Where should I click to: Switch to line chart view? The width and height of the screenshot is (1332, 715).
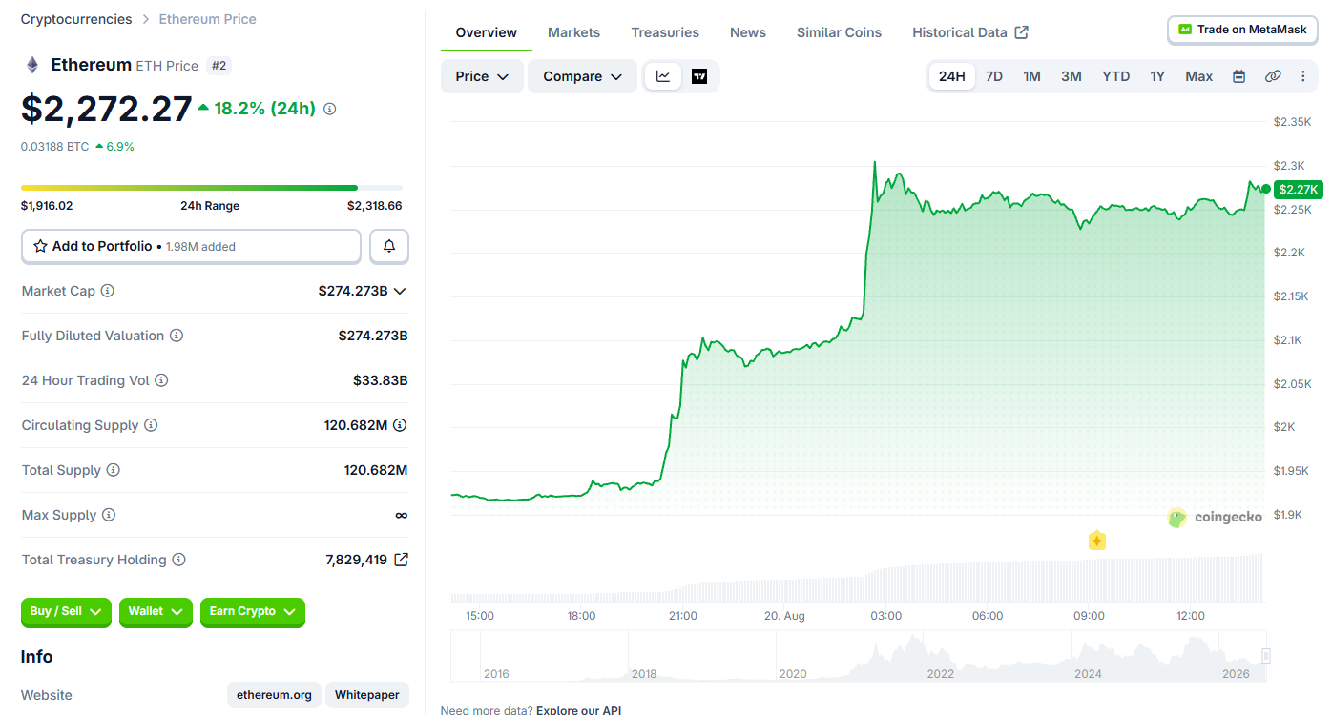click(x=663, y=76)
